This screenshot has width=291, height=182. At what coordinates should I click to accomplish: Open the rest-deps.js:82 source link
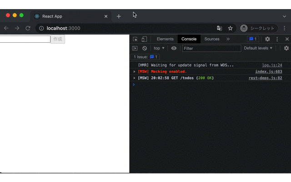pos(266,78)
